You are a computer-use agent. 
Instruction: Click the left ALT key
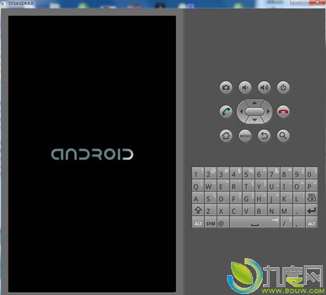click(198, 223)
